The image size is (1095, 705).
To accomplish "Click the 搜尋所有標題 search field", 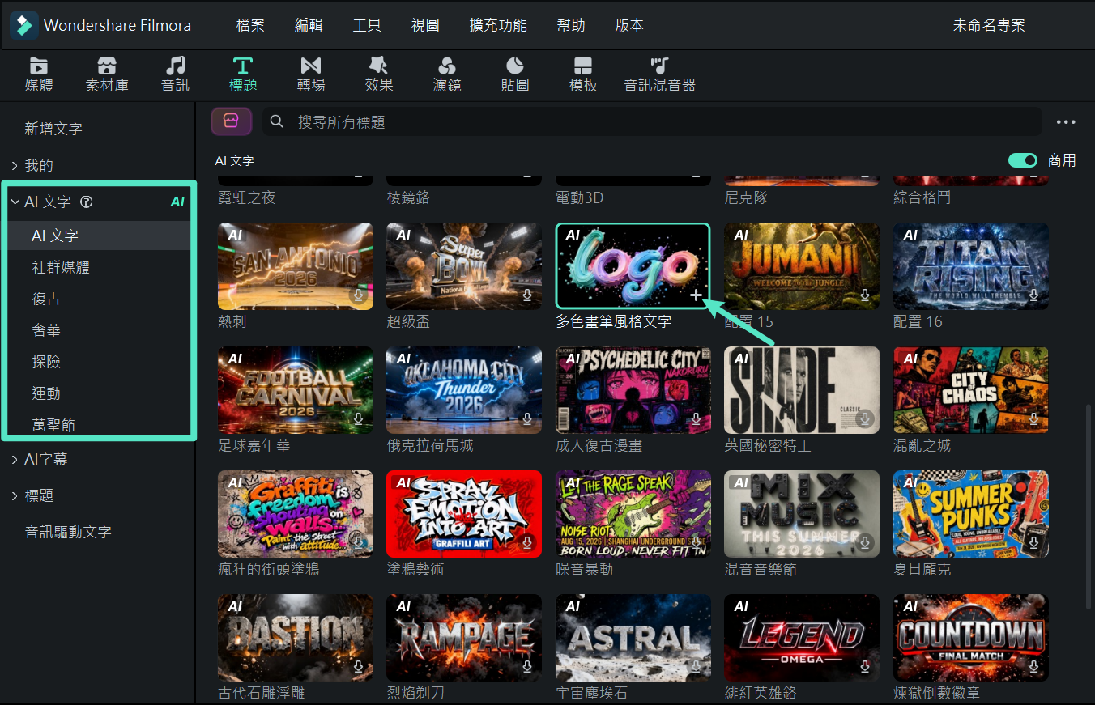I will [652, 121].
